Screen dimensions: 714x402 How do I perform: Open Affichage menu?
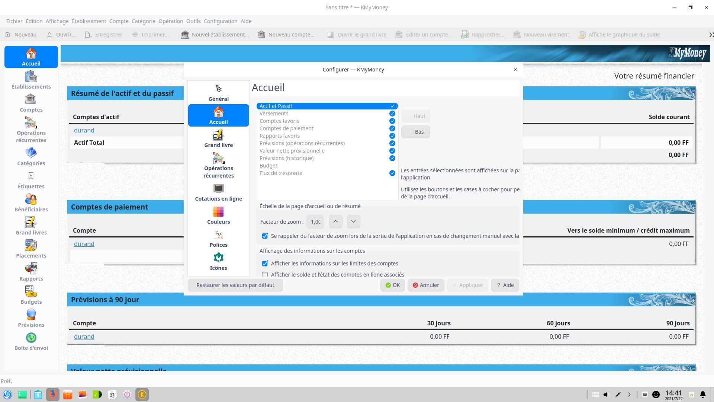(x=57, y=21)
